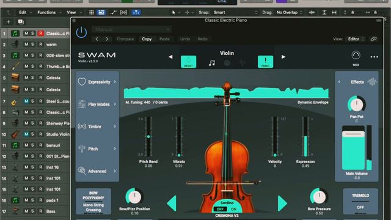Image resolution: width=391 pixels, height=220 pixels.
Task: Select the pointer tool in toolbar
Action: [x=174, y=12]
